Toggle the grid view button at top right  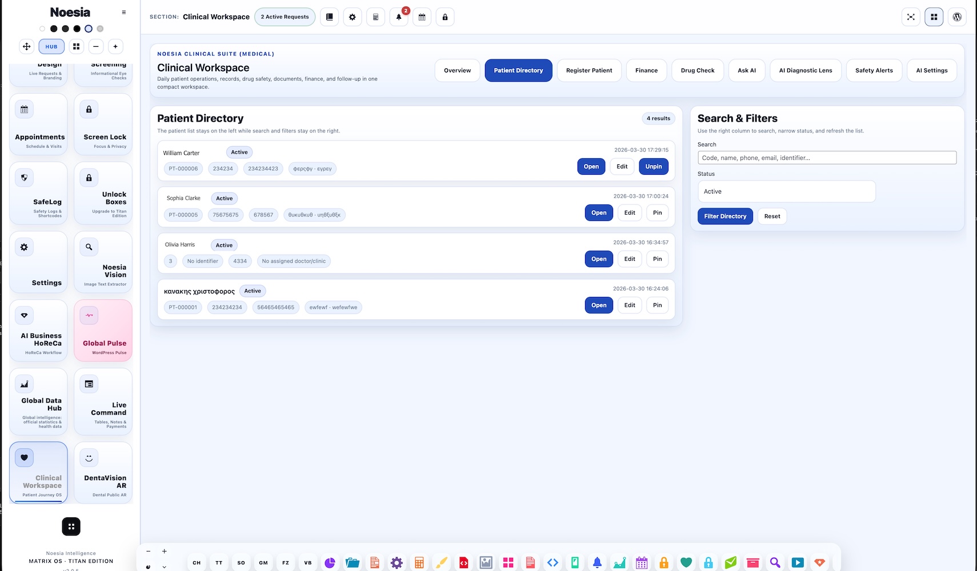coord(934,17)
